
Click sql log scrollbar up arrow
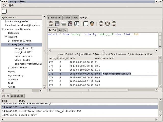[x=160, y=100]
